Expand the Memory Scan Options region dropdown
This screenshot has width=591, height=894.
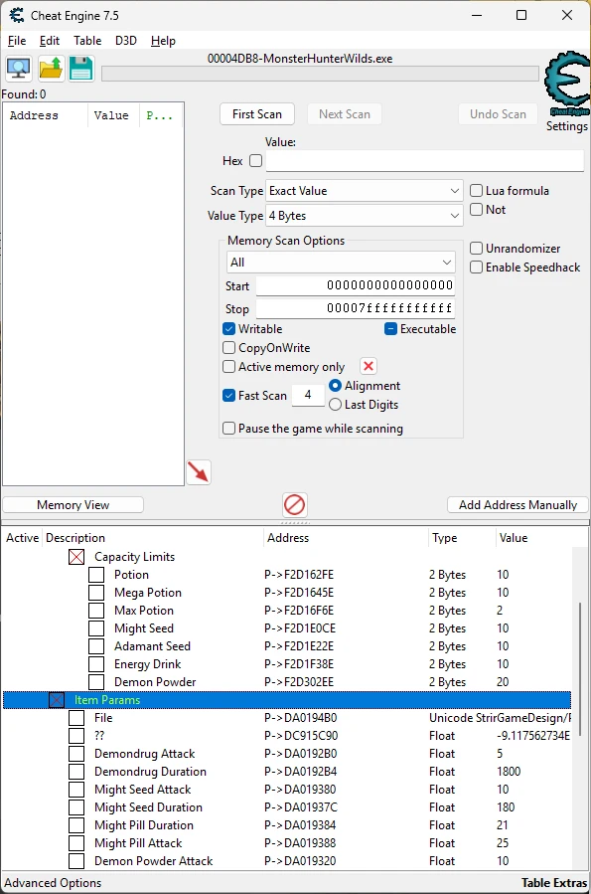341,263
